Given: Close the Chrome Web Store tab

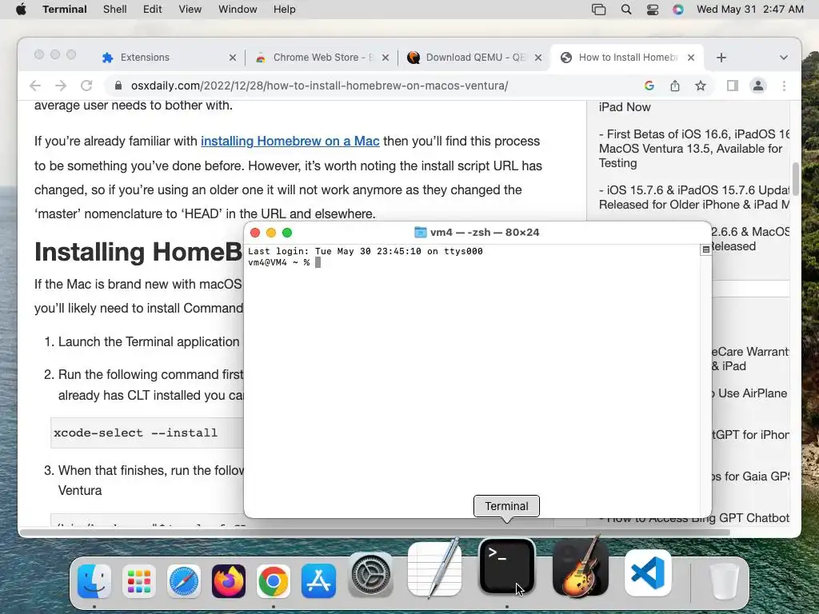Looking at the screenshot, I should pos(386,58).
